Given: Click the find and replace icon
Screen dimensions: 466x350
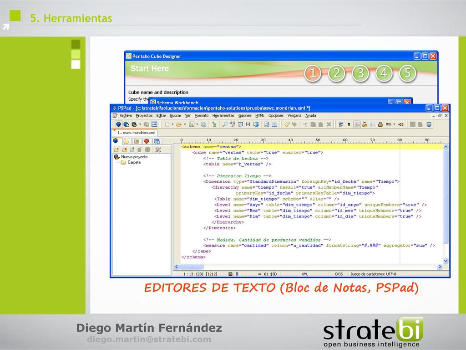Looking at the screenshot, I should [233, 124].
